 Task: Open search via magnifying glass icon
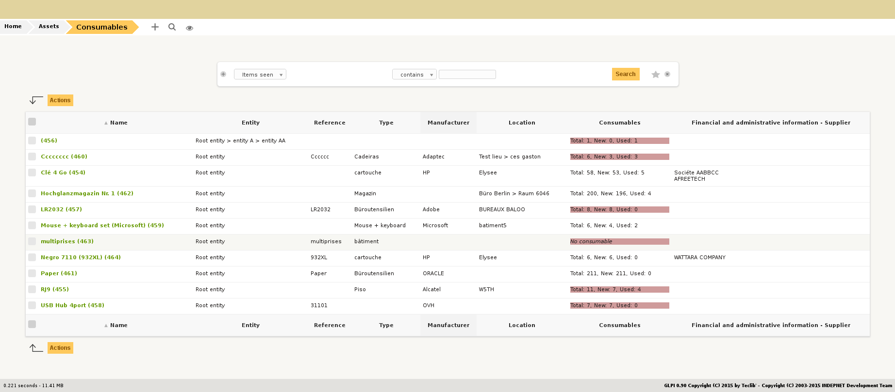pos(172,27)
